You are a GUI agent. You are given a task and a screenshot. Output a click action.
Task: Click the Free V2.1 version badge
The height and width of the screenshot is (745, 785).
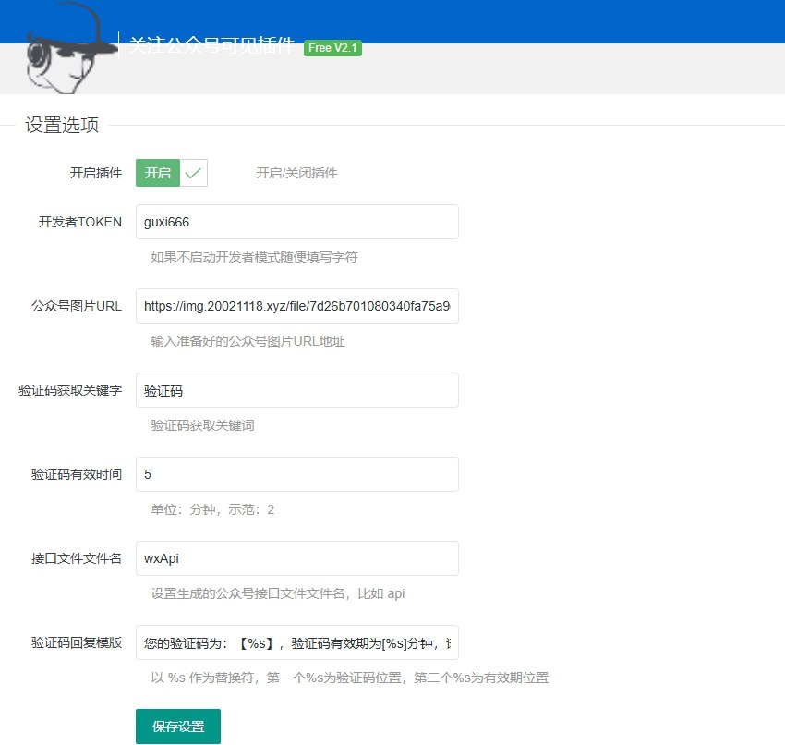click(x=332, y=48)
